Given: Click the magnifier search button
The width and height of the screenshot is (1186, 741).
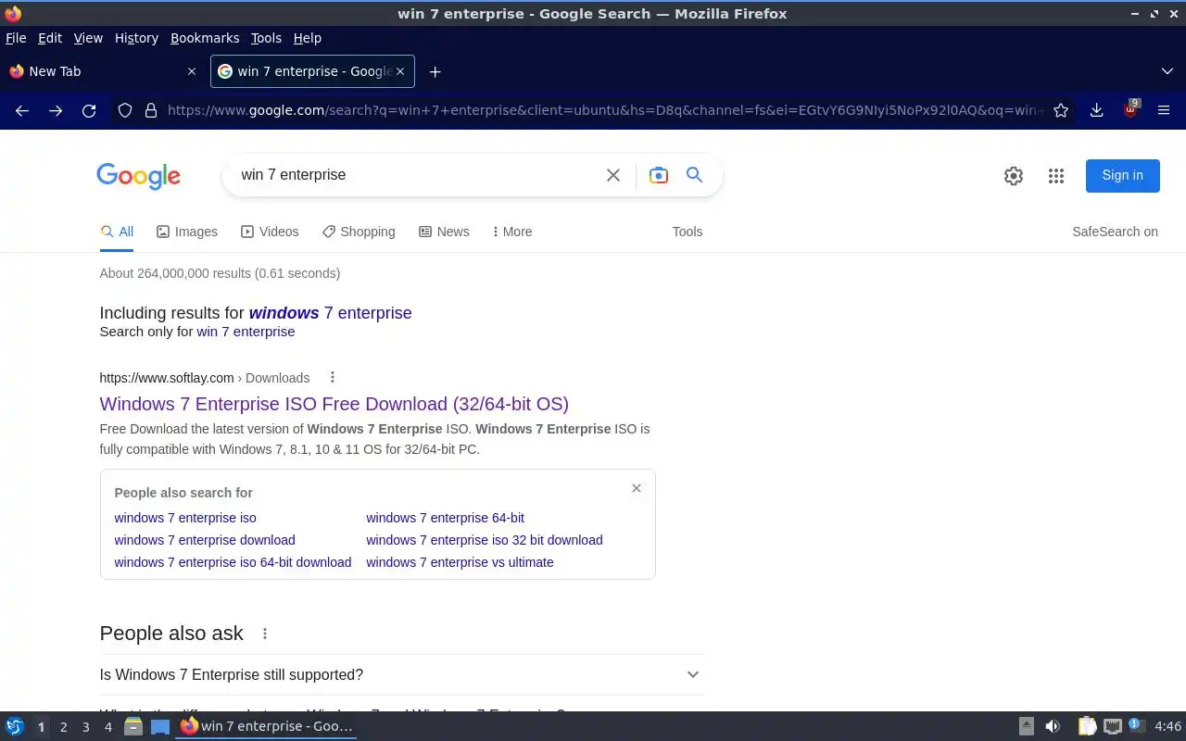Looking at the screenshot, I should tap(694, 174).
